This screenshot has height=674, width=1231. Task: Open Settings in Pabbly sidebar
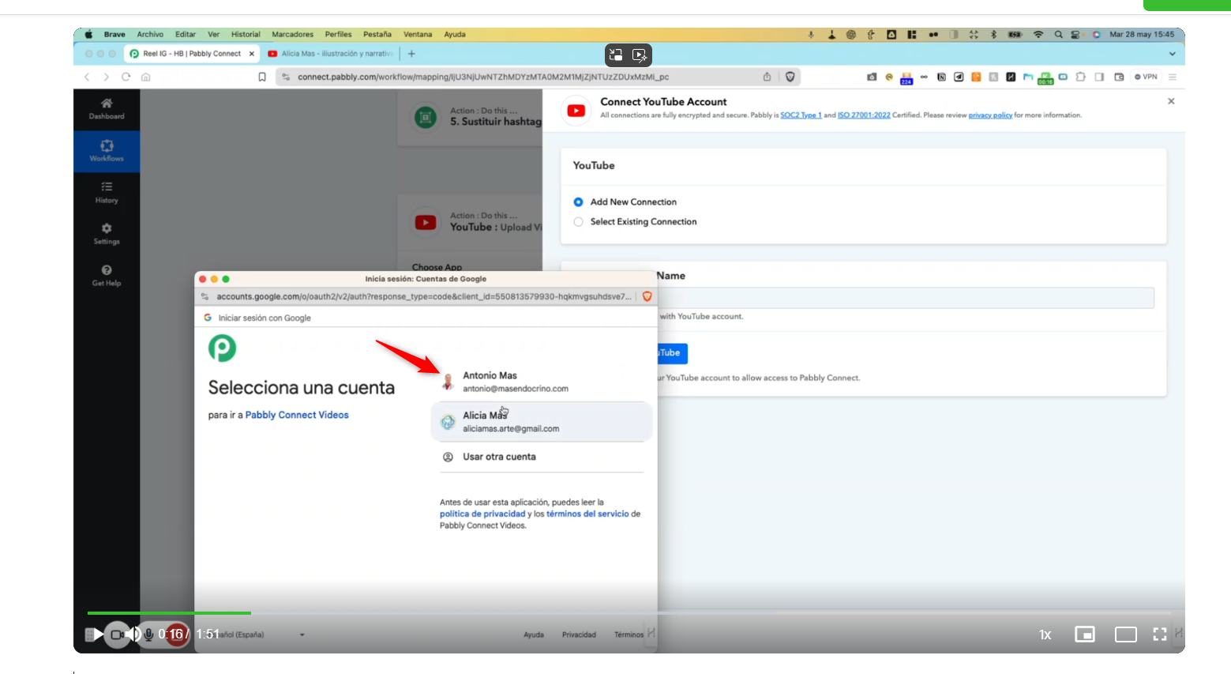[107, 235]
